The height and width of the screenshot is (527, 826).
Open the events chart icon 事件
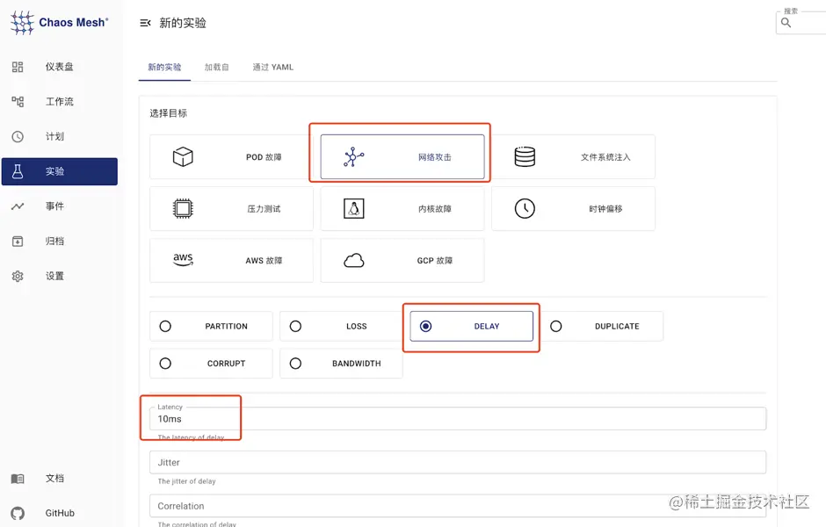tap(18, 206)
